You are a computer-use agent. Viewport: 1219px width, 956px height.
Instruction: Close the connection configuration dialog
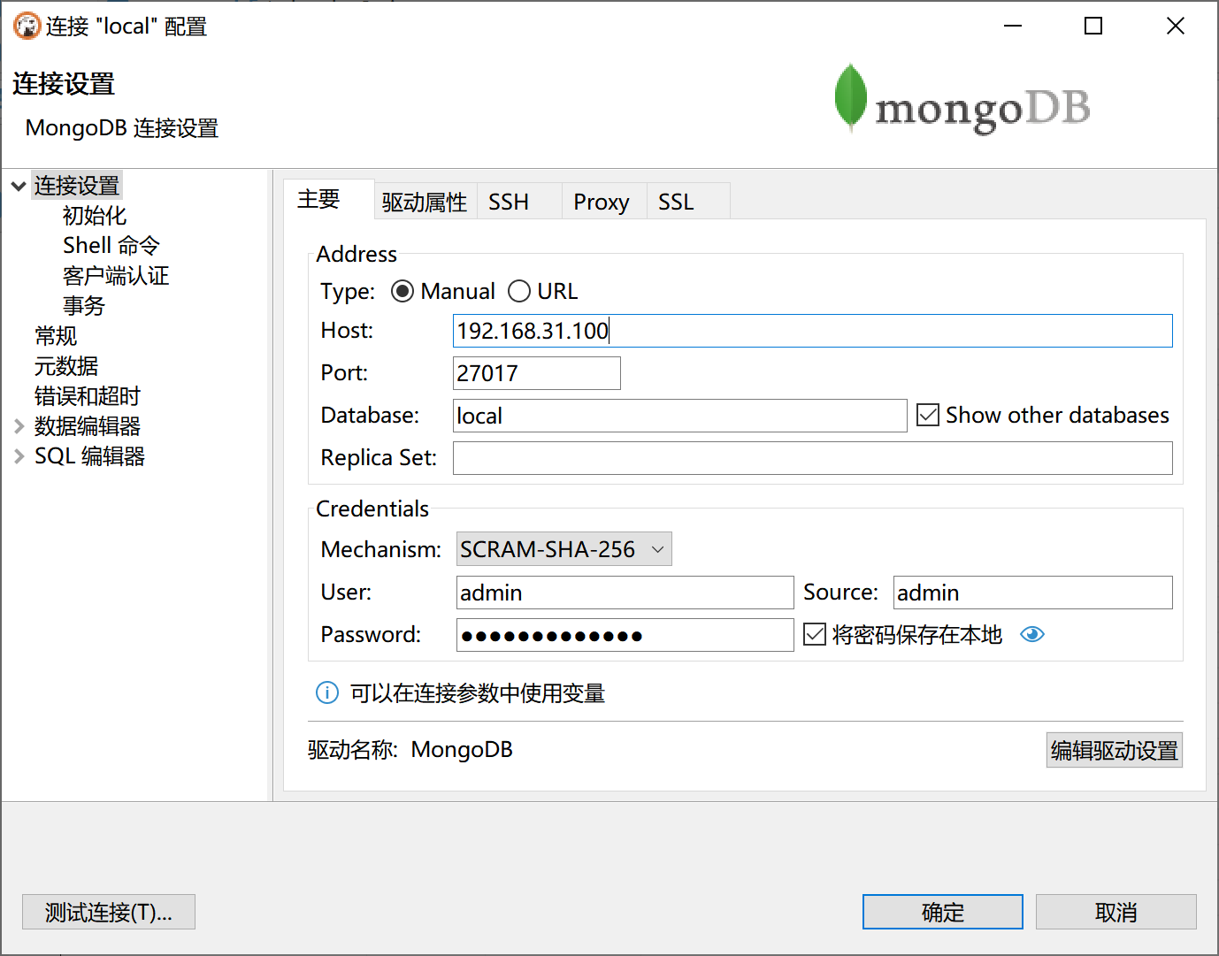click(x=1176, y=26)
